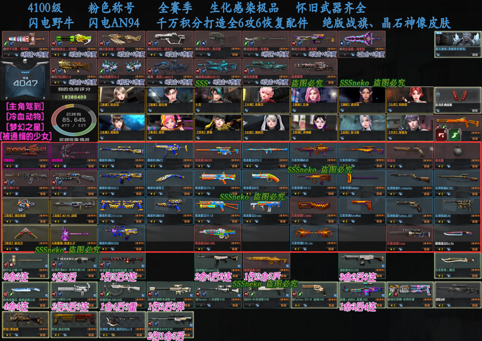The image size is (482, 341).
Task: Select the 清凉夏日MG-EMC machine gun image
Action: pyautogui.click(x=218, y=233)
